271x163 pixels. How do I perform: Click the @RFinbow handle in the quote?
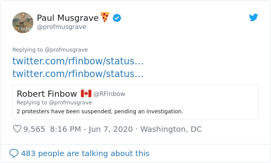coord(109,94)
